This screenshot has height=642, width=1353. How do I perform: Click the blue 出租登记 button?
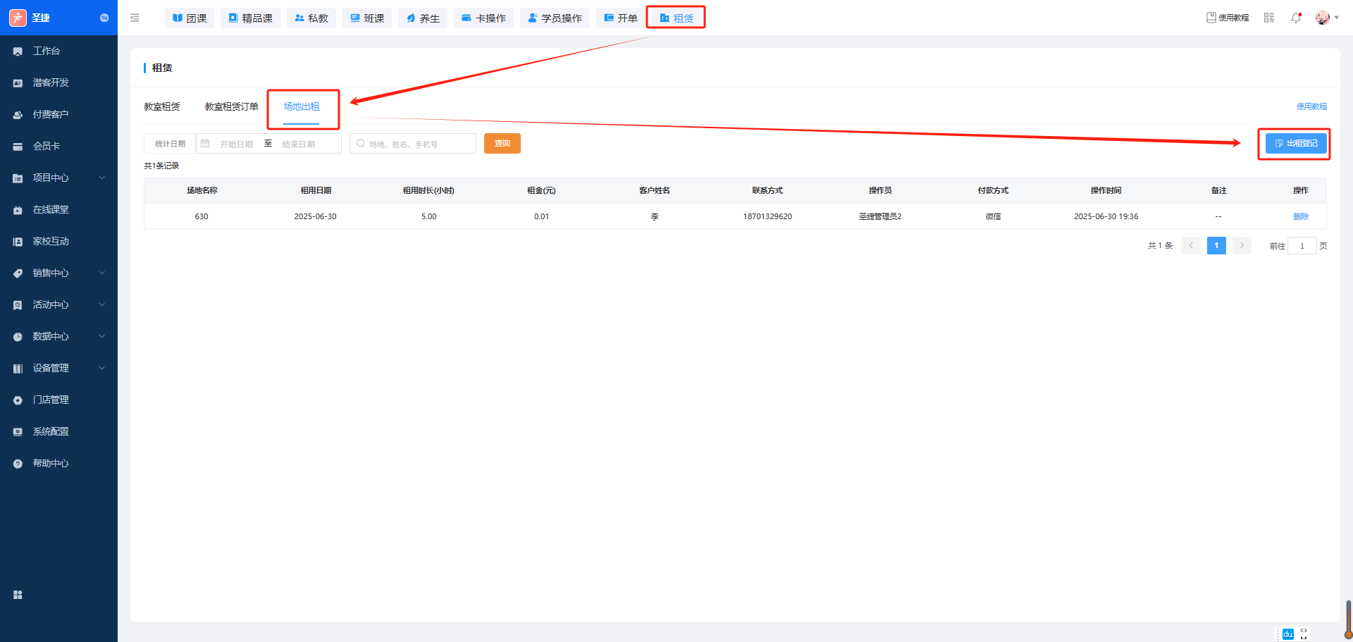pyautogui.click(x=1295, y=144)
